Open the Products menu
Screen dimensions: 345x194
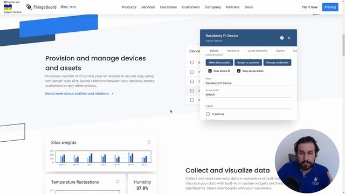[129, 7]
